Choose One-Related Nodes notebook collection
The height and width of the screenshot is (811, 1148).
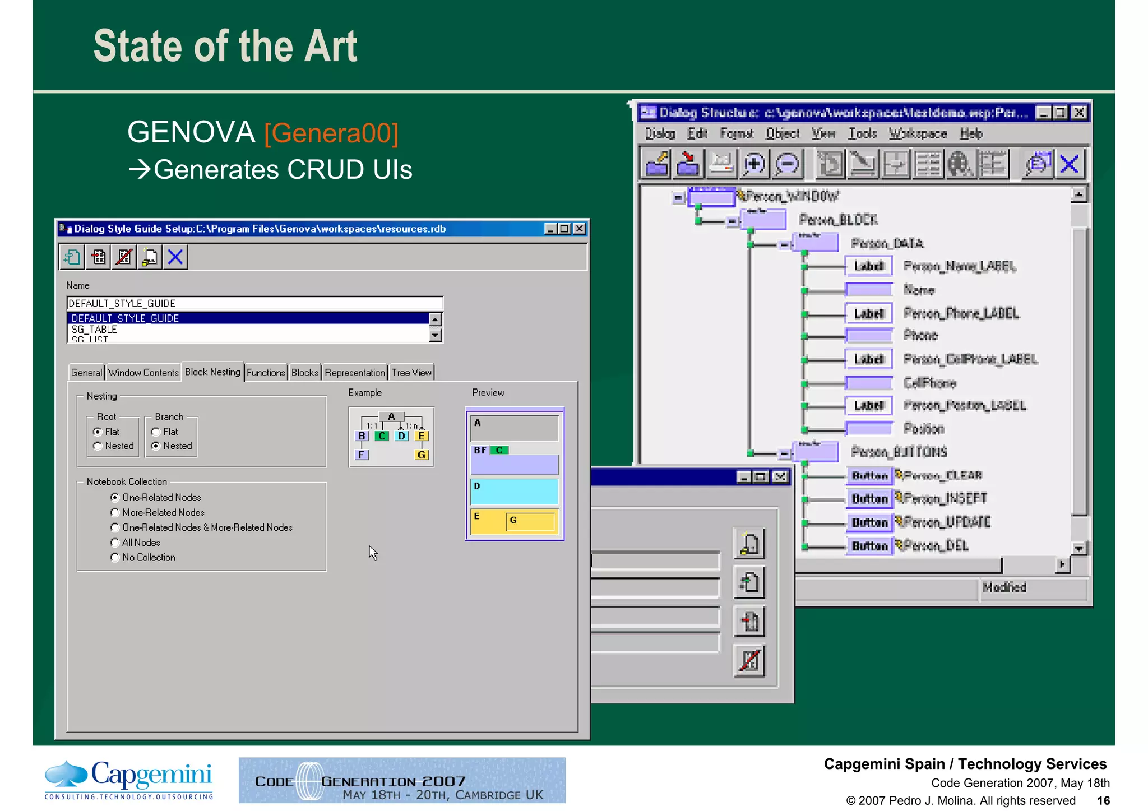115,498
